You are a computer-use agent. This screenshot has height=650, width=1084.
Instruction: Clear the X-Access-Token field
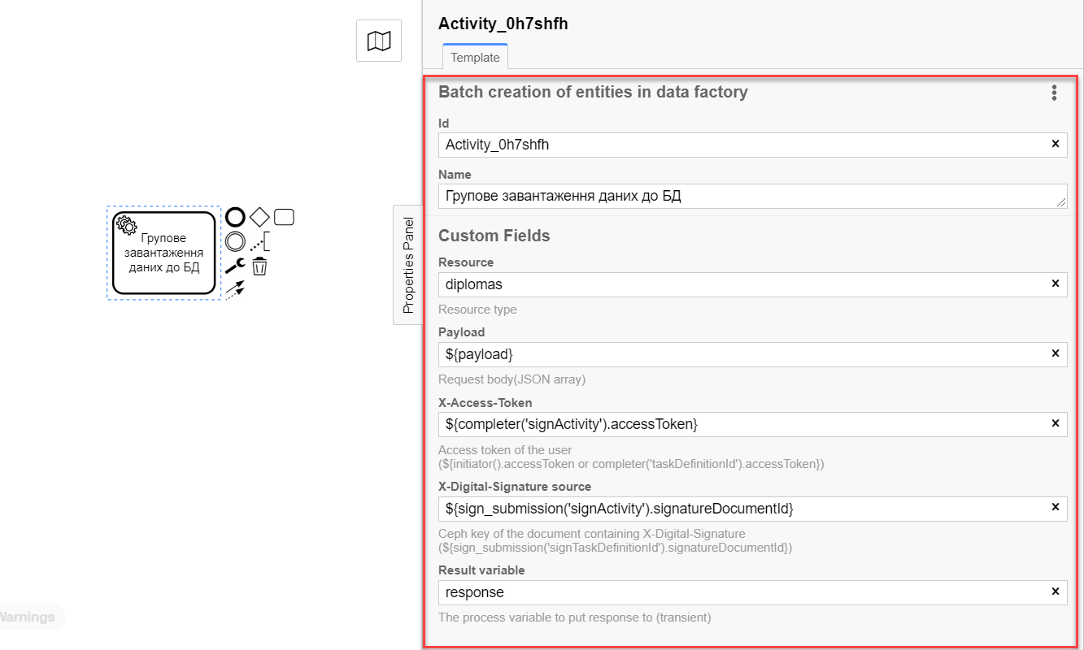(x=1056, y=423)
